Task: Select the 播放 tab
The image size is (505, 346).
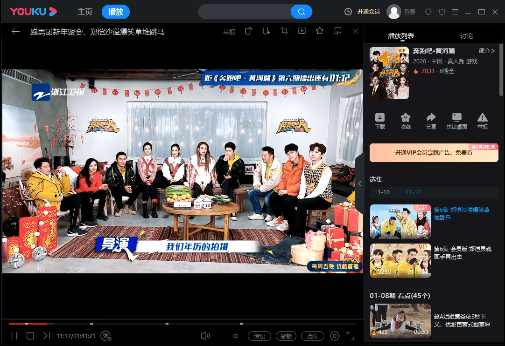Action: [116, 12]
